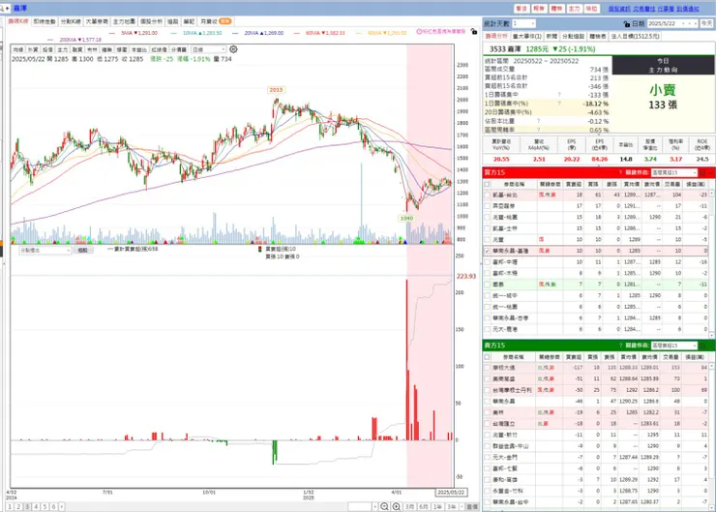Screen dimensions: 716x512
Task: Open the chart settings gear icon
Action: [233, 49]
